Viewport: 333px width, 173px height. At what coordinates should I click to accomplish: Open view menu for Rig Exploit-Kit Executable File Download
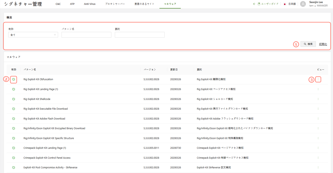click(318, 109)
